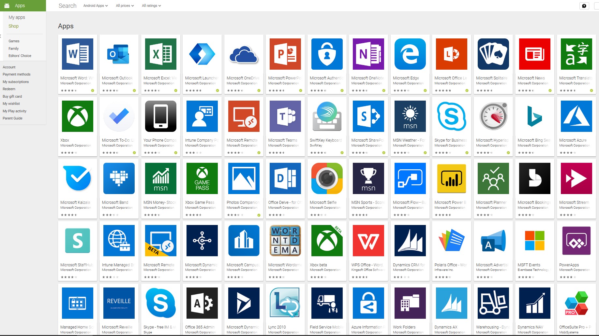This screenshot has height=336, width=599.
Task: Expand the Android Apps dropdown
Action: [x=95, y=6]
